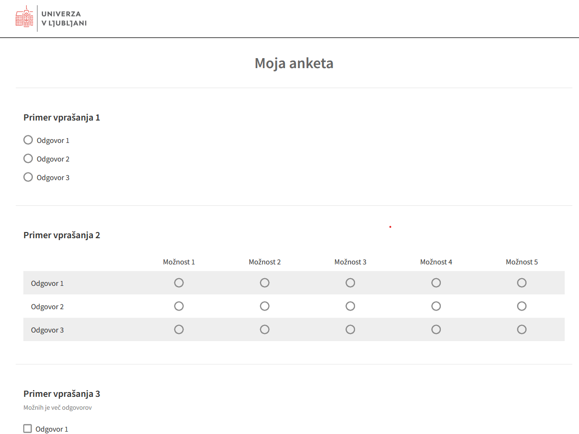Choose Možnost 1 for Odgovor 2 row

point(179,306)
